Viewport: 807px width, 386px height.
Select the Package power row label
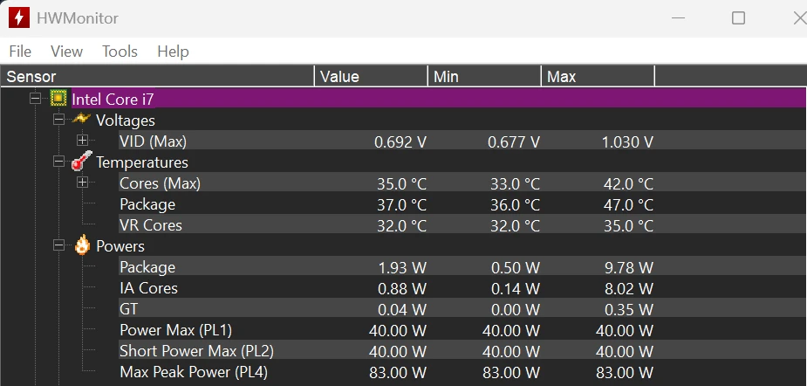tap(147, 267)
